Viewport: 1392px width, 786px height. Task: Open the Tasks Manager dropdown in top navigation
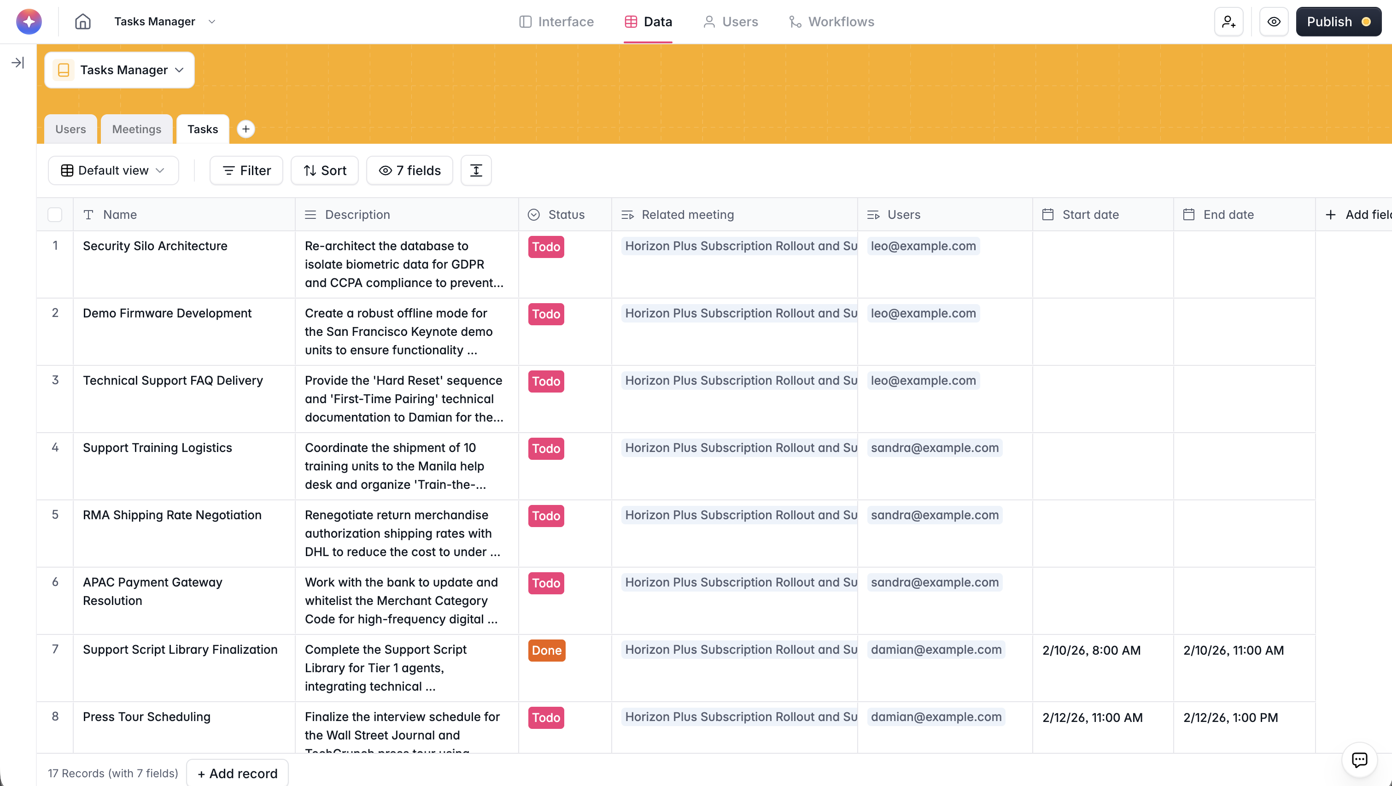point(164,22)
